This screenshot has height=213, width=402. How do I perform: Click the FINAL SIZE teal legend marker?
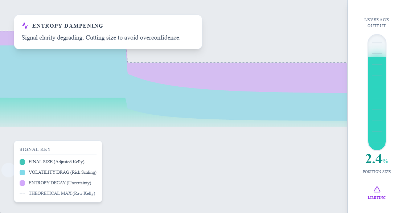pyautogui.click(x=21, y=161)
